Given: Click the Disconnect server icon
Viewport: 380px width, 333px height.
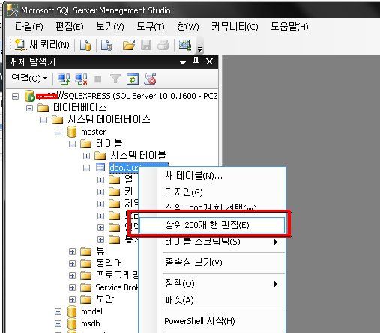Looking at the screenshot, I should click(81, 79).
